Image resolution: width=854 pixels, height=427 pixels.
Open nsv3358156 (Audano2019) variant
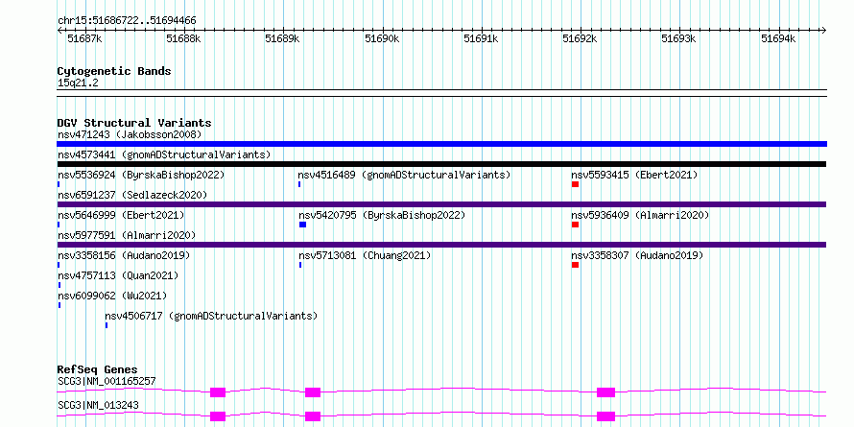point(124,255)
